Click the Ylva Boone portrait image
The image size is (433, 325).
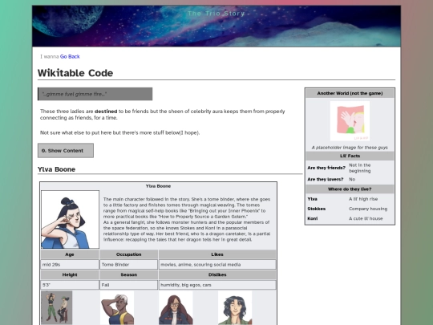[70, 219]
